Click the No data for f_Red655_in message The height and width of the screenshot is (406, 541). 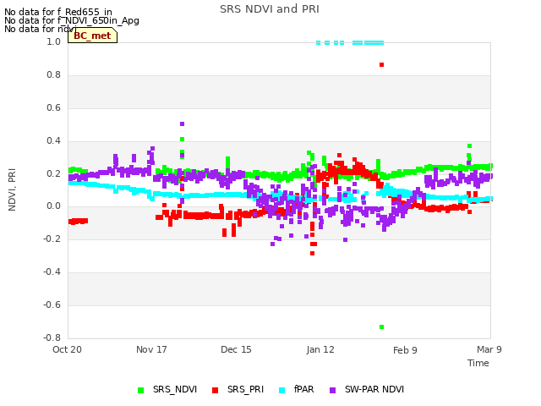point(58,12)
